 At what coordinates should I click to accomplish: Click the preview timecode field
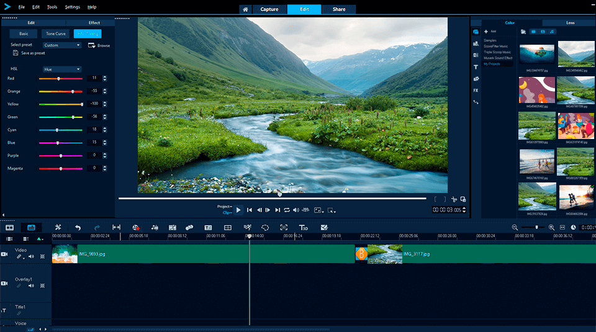point(447,210)
